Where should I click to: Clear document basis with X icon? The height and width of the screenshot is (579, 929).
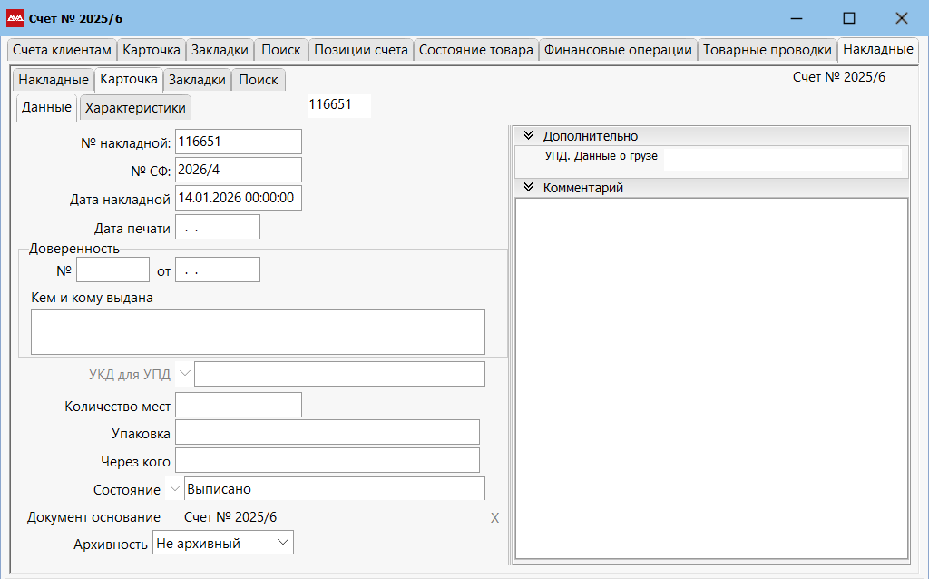[494, 518]
